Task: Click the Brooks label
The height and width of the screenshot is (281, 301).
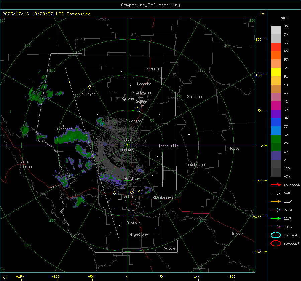Action: 238,234
